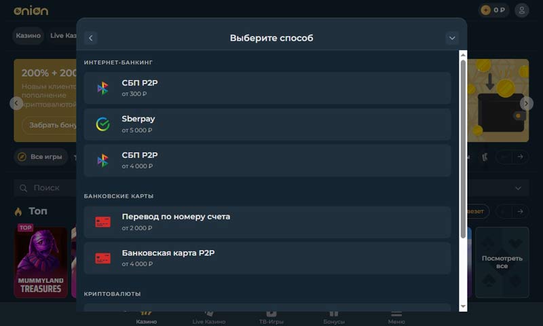Collapse dialog with top-right chevron
The height and width of the screenshot is (326, 543).
[x=452, y=38]
